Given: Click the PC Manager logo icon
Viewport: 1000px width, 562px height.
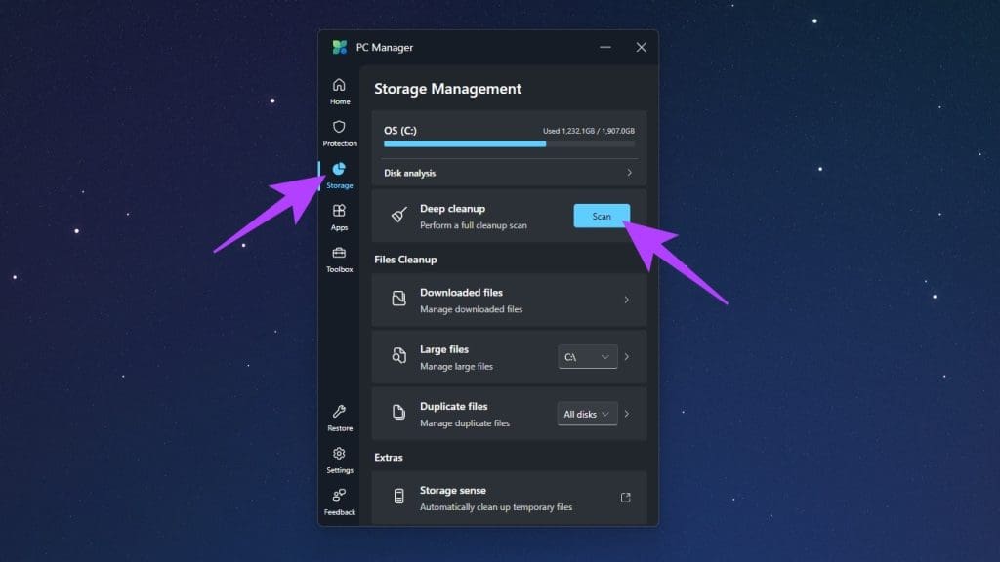Looking at the screenshot, I should pyautogui.click(x=340, y=47).
